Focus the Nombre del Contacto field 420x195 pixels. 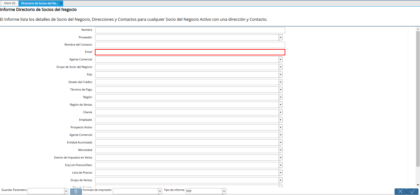pyautogui.click(x=190, y=45)
